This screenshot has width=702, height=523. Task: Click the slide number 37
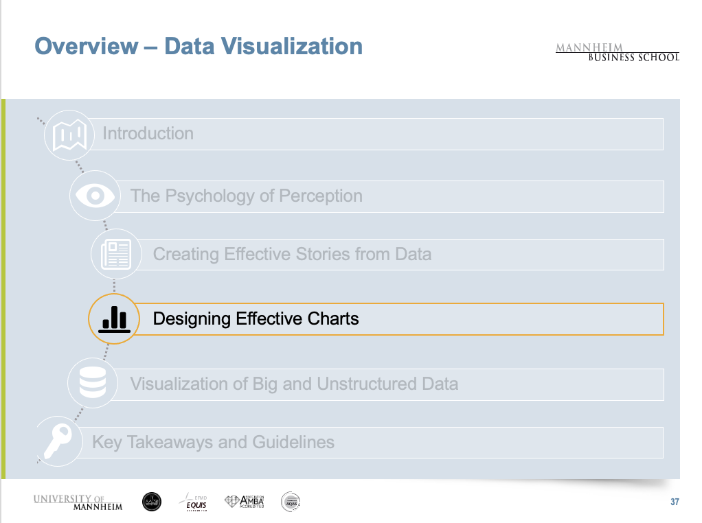(x=675, y=503)
